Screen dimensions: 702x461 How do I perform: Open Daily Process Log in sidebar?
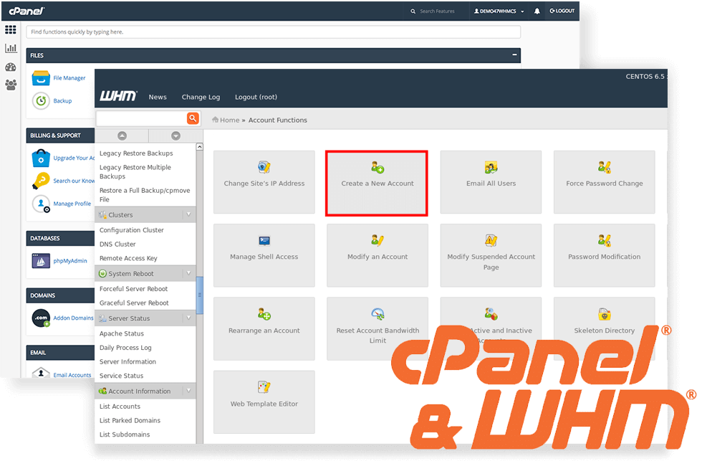[x=125, y=348]
